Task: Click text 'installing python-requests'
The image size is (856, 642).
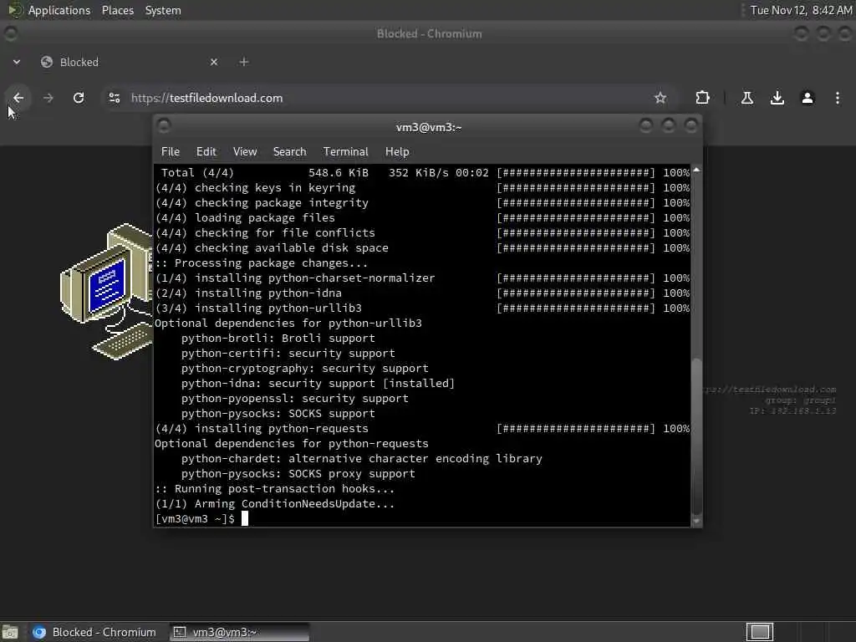Action: [x=282, y=429]
